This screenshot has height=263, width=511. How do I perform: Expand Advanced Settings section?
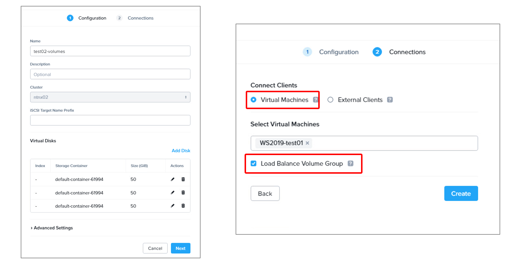tap(52, 228)
